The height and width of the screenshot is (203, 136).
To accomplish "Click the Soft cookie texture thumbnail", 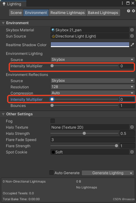I will tap(53, 152).
